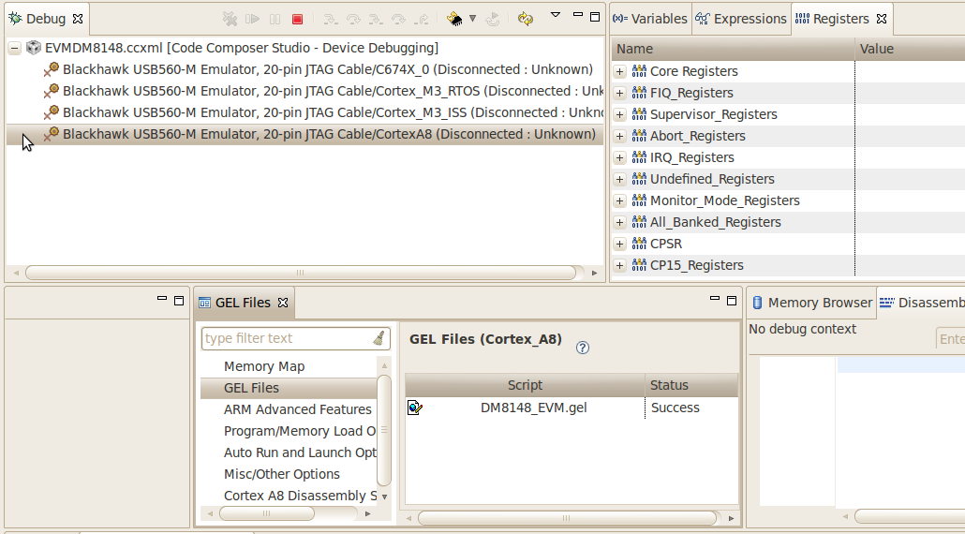Select the Debug view tab

click(x=46, y=19)
